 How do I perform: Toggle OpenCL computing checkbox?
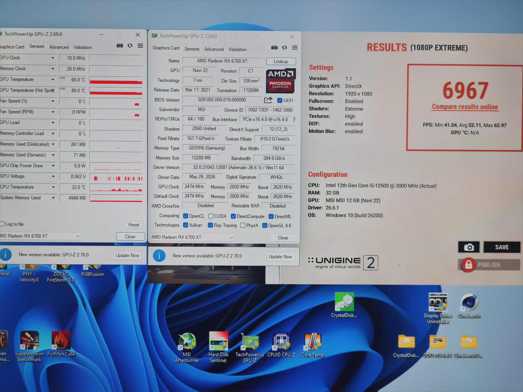[185, 216]
